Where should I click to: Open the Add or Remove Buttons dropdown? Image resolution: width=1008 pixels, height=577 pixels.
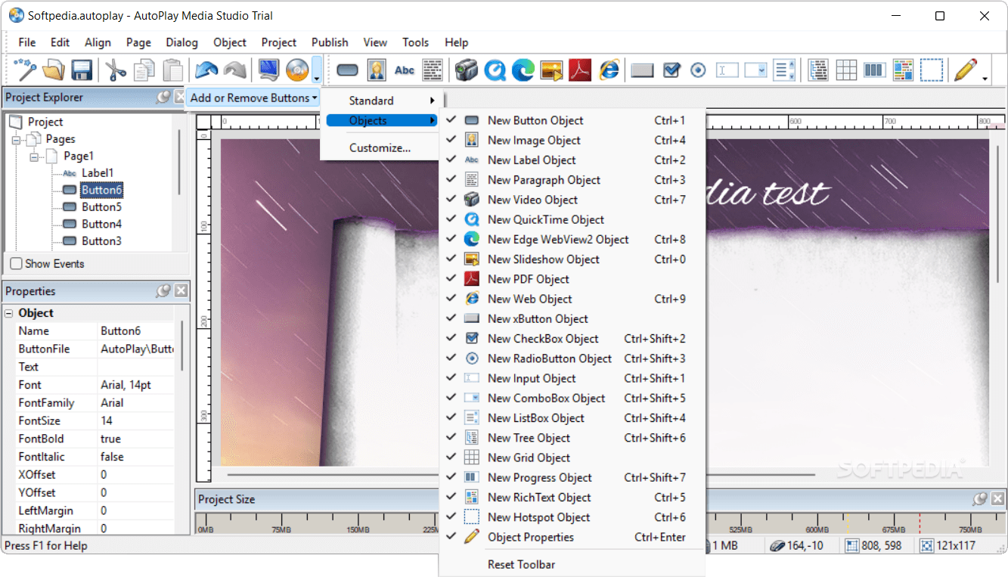pos(253,98)
